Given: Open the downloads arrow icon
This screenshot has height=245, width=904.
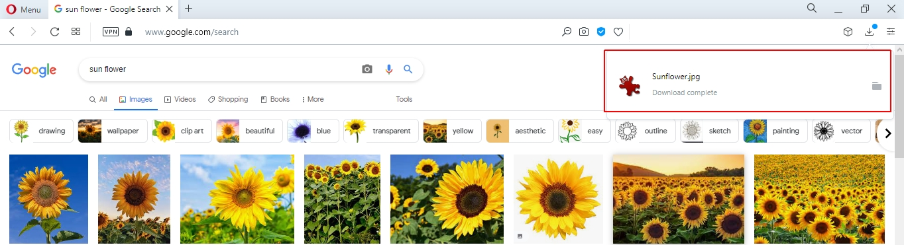Looking at the screenshot, I should 870,32.
